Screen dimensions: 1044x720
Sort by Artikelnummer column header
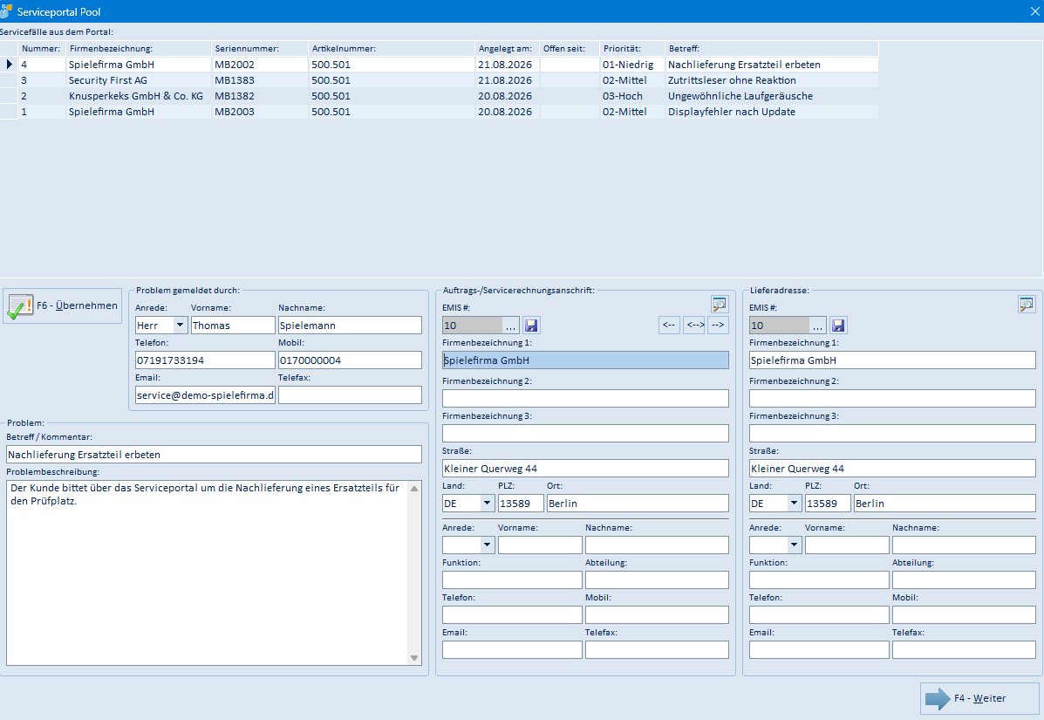392,49
